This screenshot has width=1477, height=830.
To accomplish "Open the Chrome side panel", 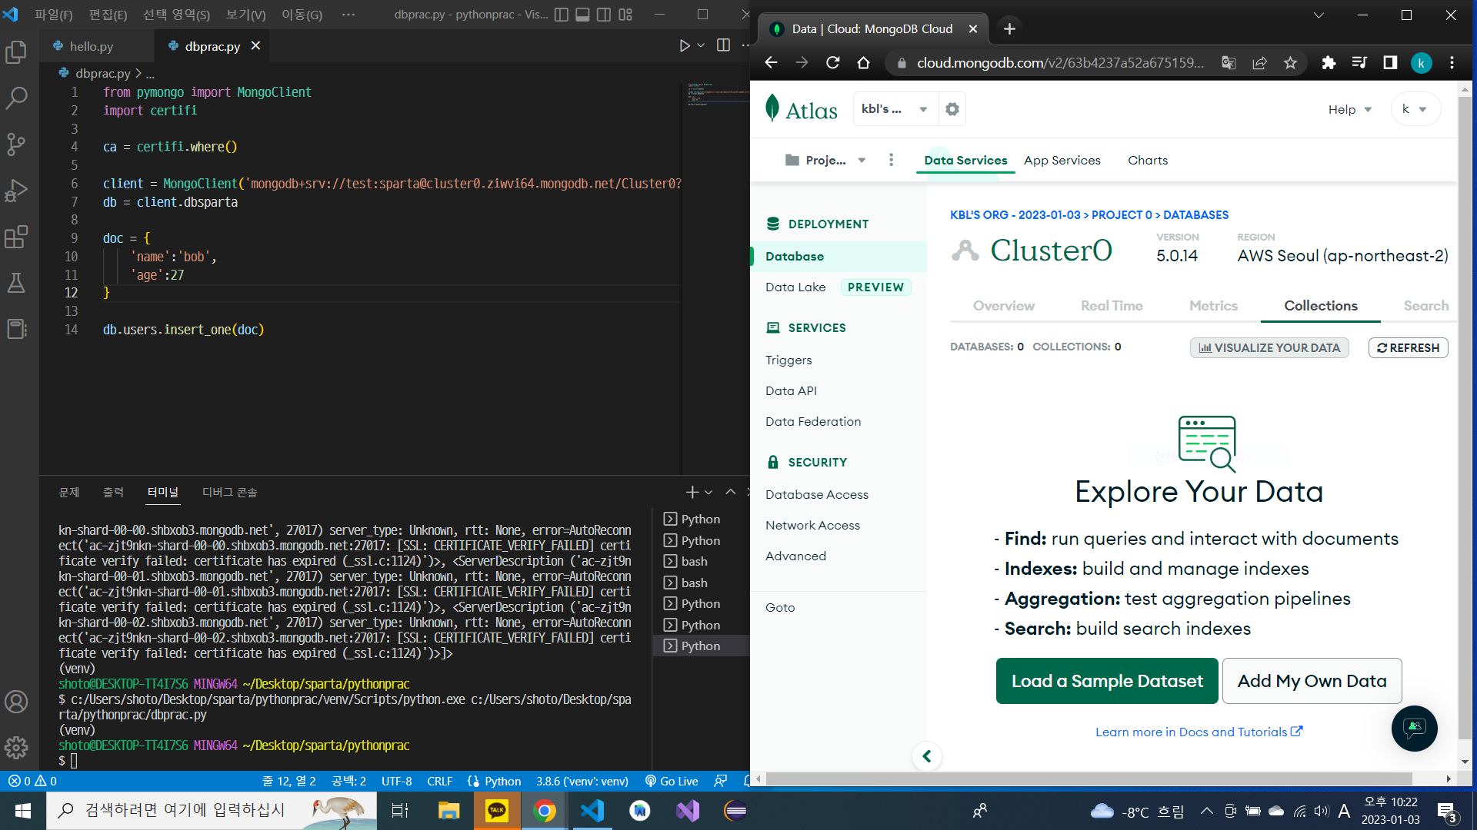I will pyautogui.click(x=1390, y=63).
